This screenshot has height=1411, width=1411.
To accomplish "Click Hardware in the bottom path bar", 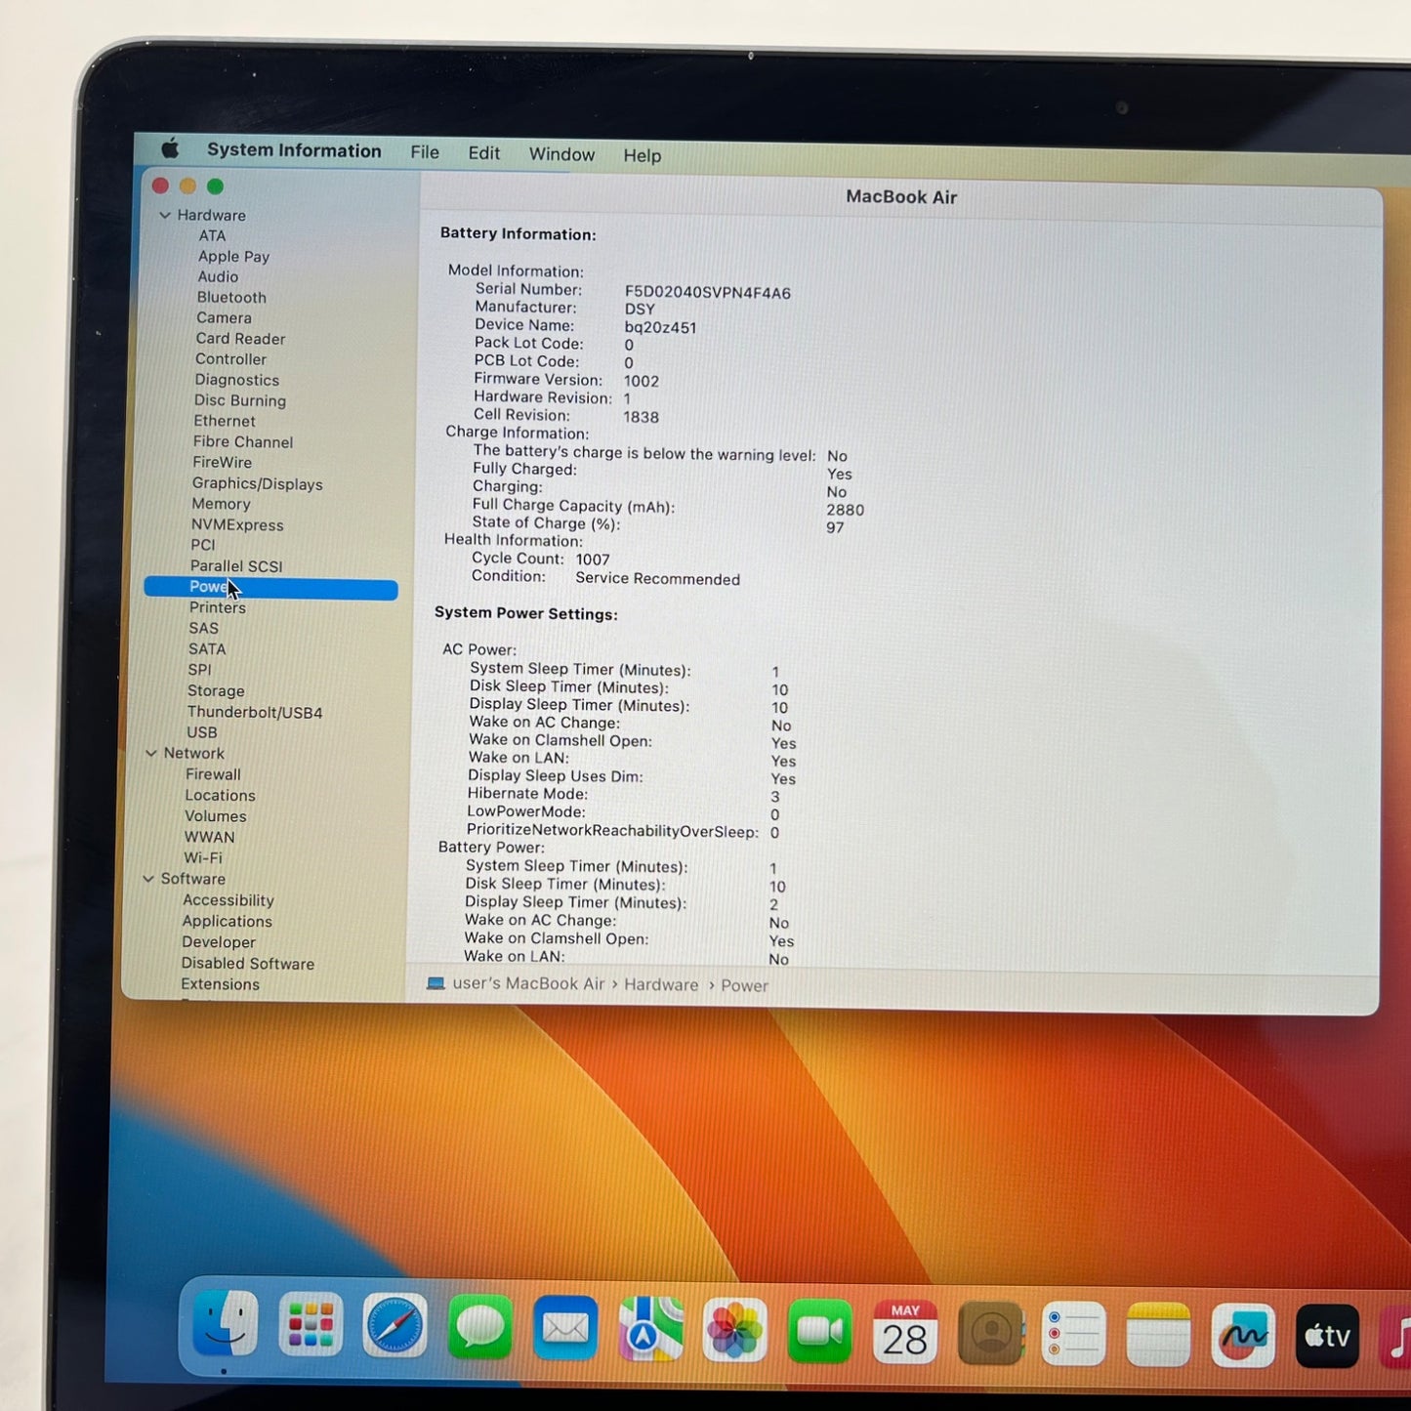I will [661, 984].
